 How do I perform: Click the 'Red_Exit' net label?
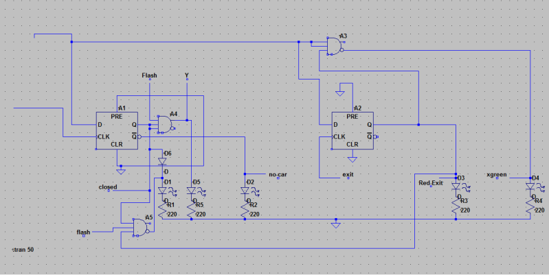click(x=431, y=183)
